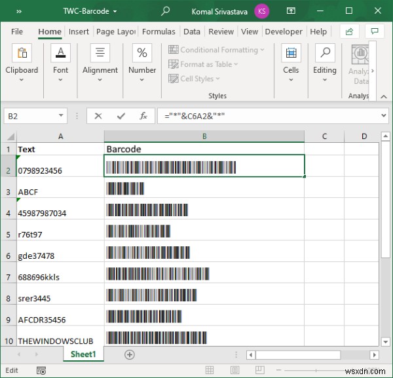Click the Komal Srivastava account button
393x378 pixels.
220,11
